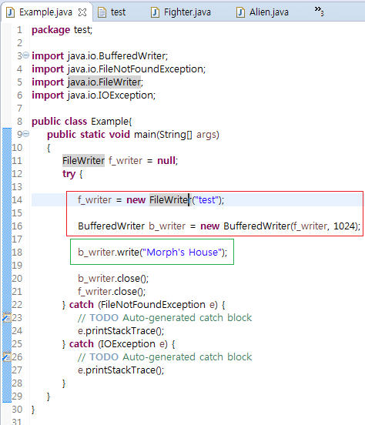This screenshot has height=425, width=365.
Task: Click line number 14 in the gutter
Action: click(17, 199)
